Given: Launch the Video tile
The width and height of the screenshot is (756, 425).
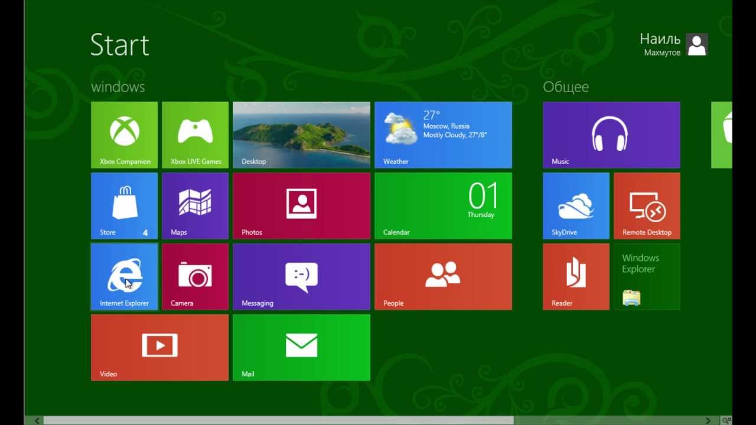Looking at the screenshot, I should coord(159,348).
